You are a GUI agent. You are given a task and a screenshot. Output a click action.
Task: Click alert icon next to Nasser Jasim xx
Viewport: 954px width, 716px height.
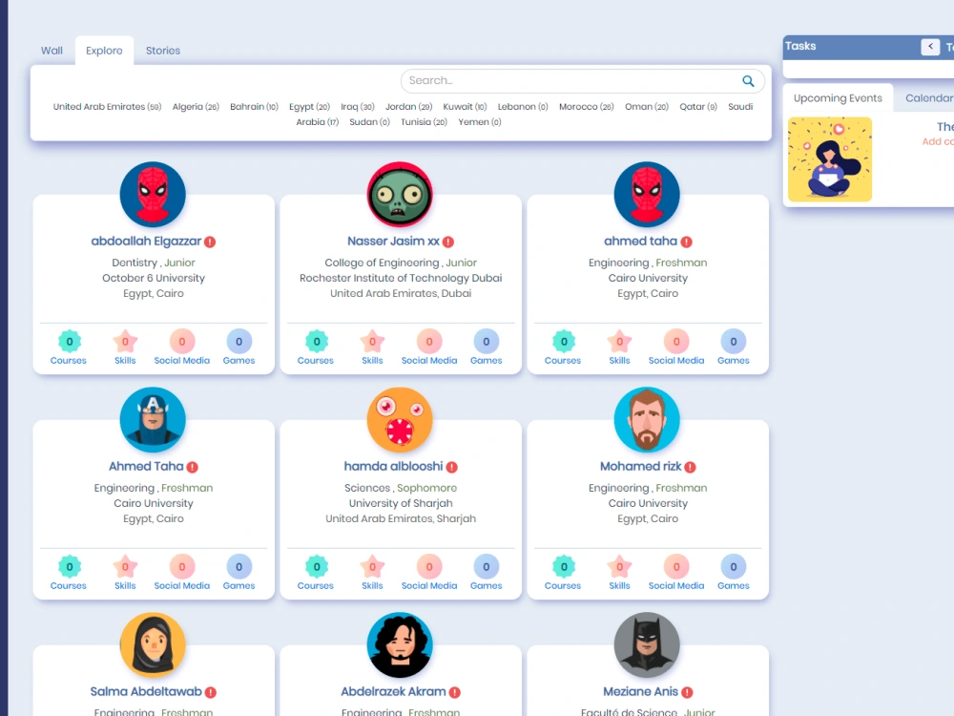[448, 242]
